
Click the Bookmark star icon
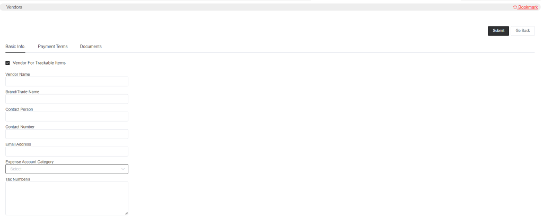(515, 7)
